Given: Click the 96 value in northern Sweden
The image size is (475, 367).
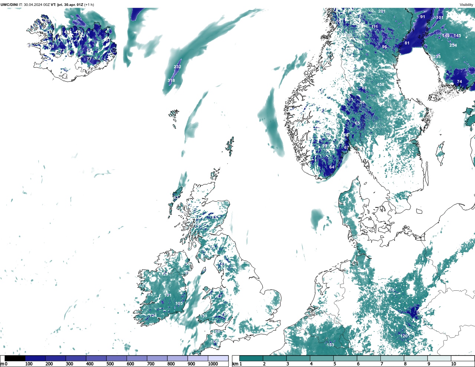Looking at the screenshot, I should point(384,47).
